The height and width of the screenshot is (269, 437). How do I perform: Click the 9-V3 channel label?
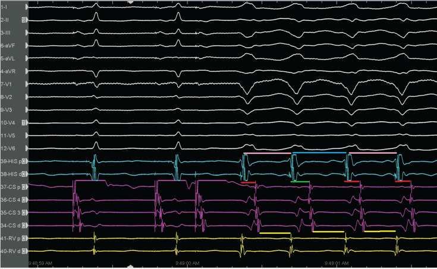pyautogui.click(x=8, y=110)
